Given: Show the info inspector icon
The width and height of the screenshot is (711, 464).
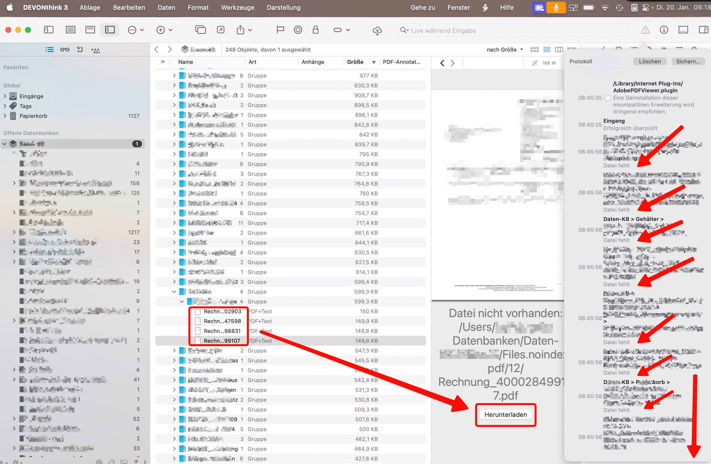Looking at the screenshot, I should tap(664, 30).
